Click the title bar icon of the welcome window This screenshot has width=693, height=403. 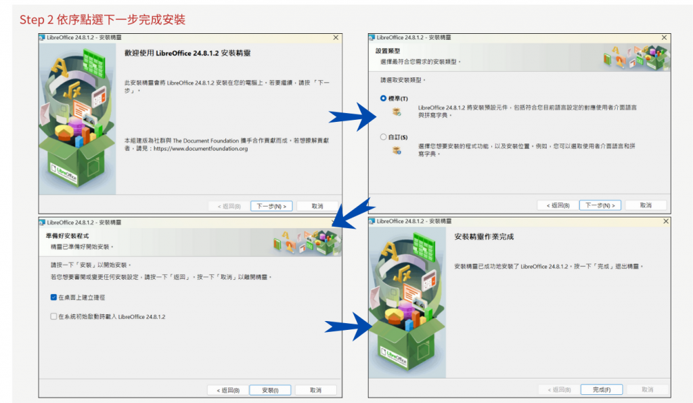click(x=42, y=38)
